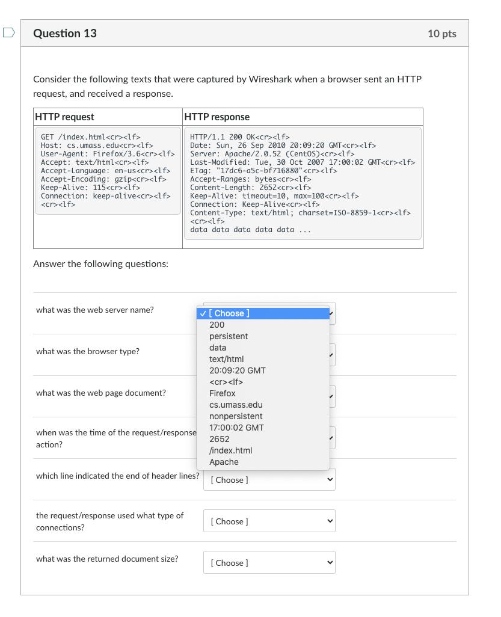
Task: Click the '10 pts' label
Action: 442,34
